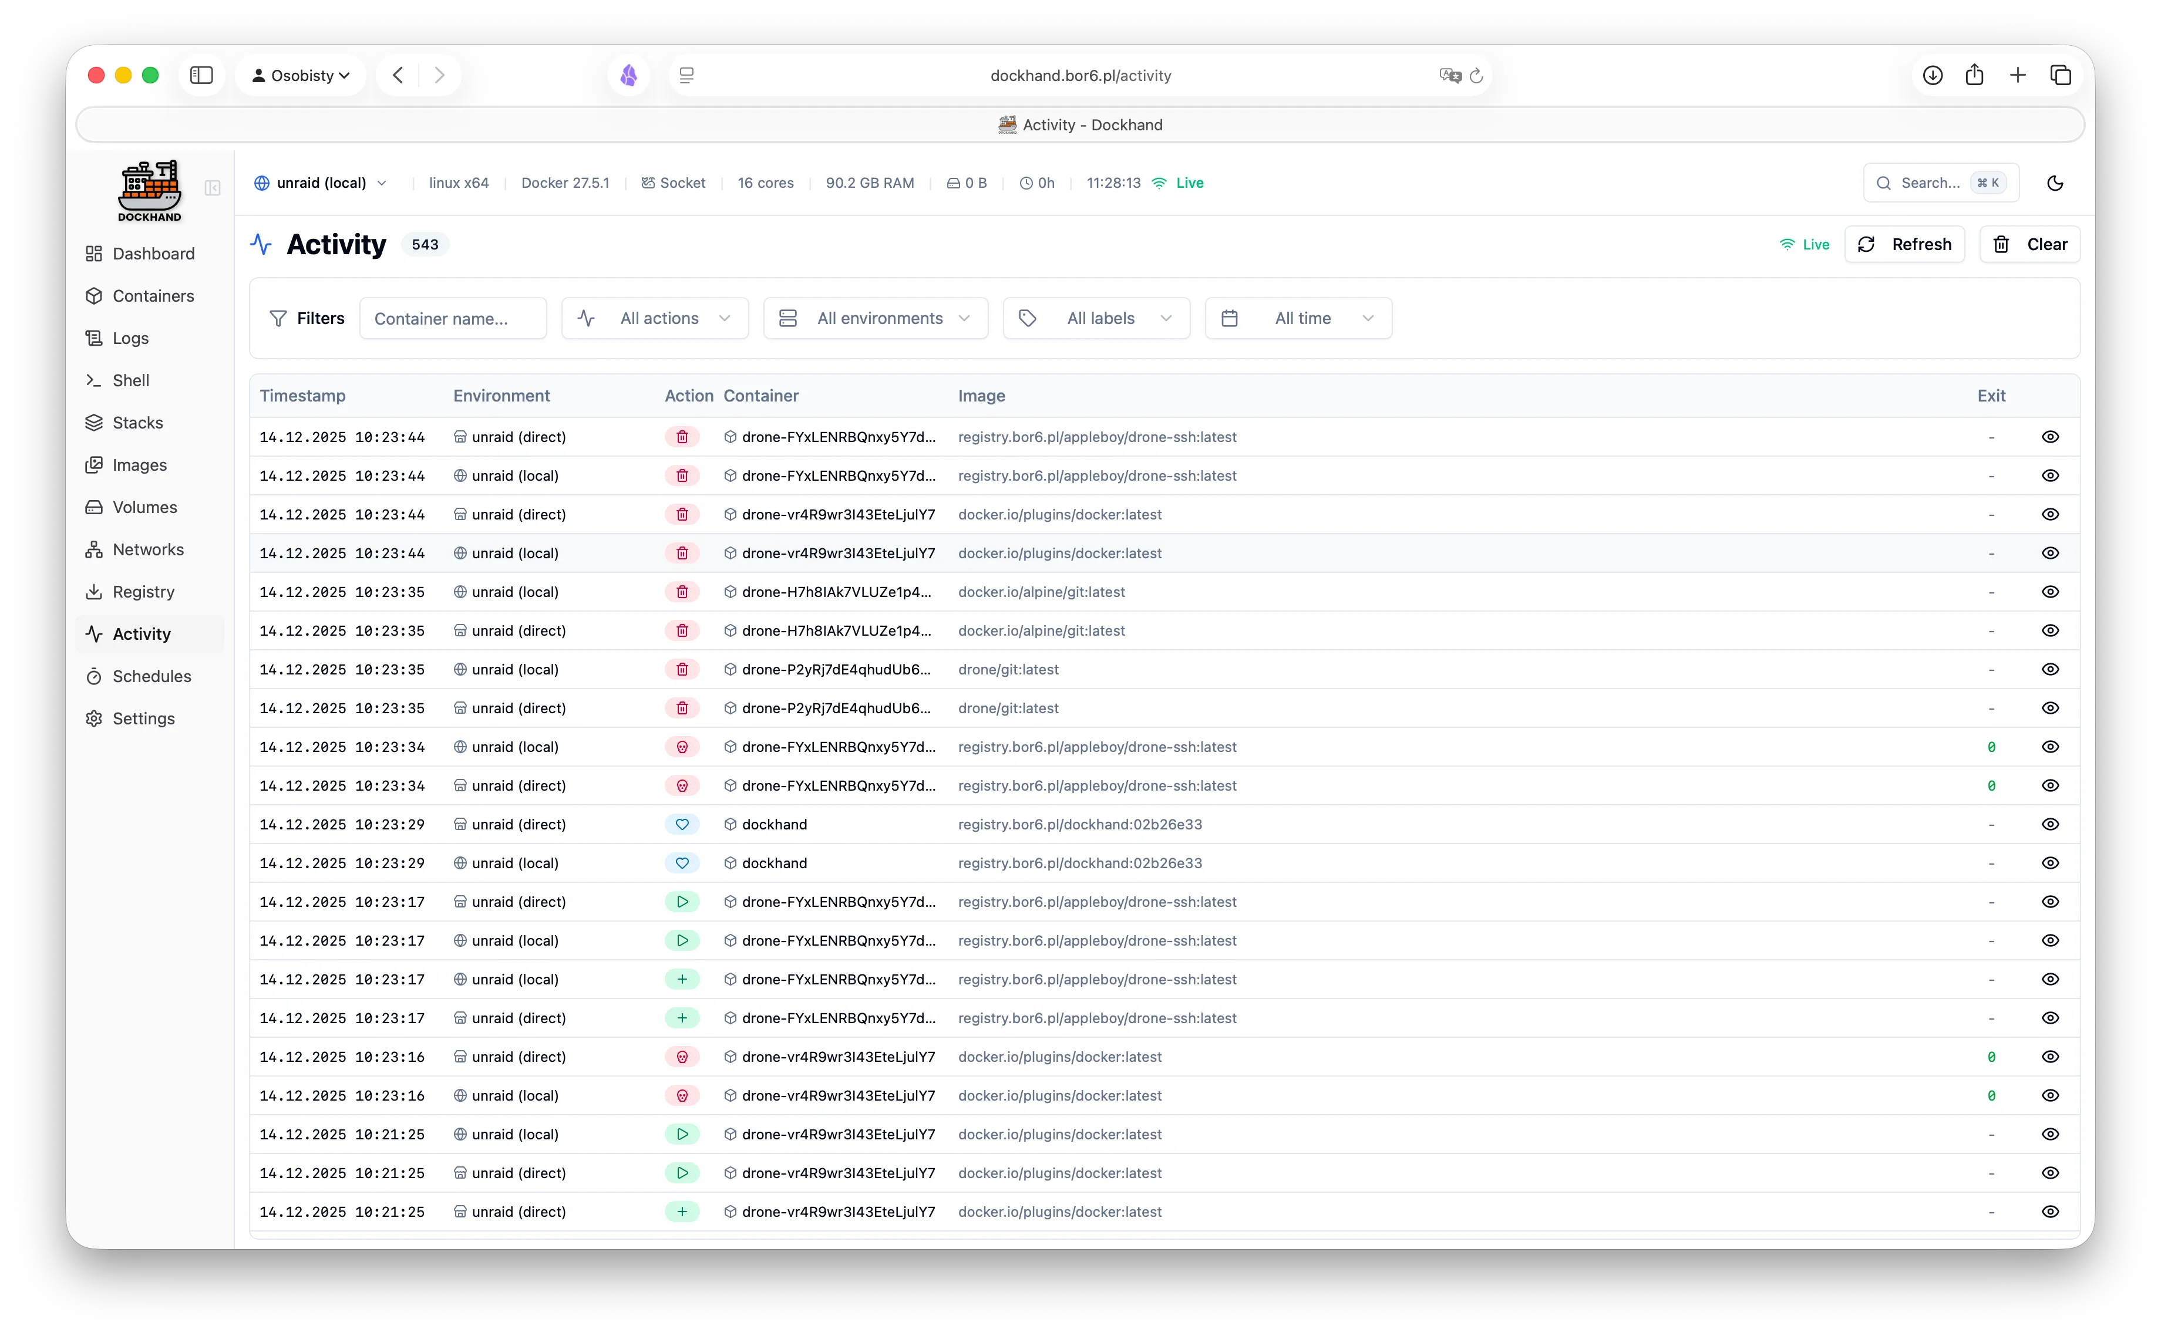Reload page in address bar
This screenshot has width=2161, height=1336.
tap(1476, 76)
